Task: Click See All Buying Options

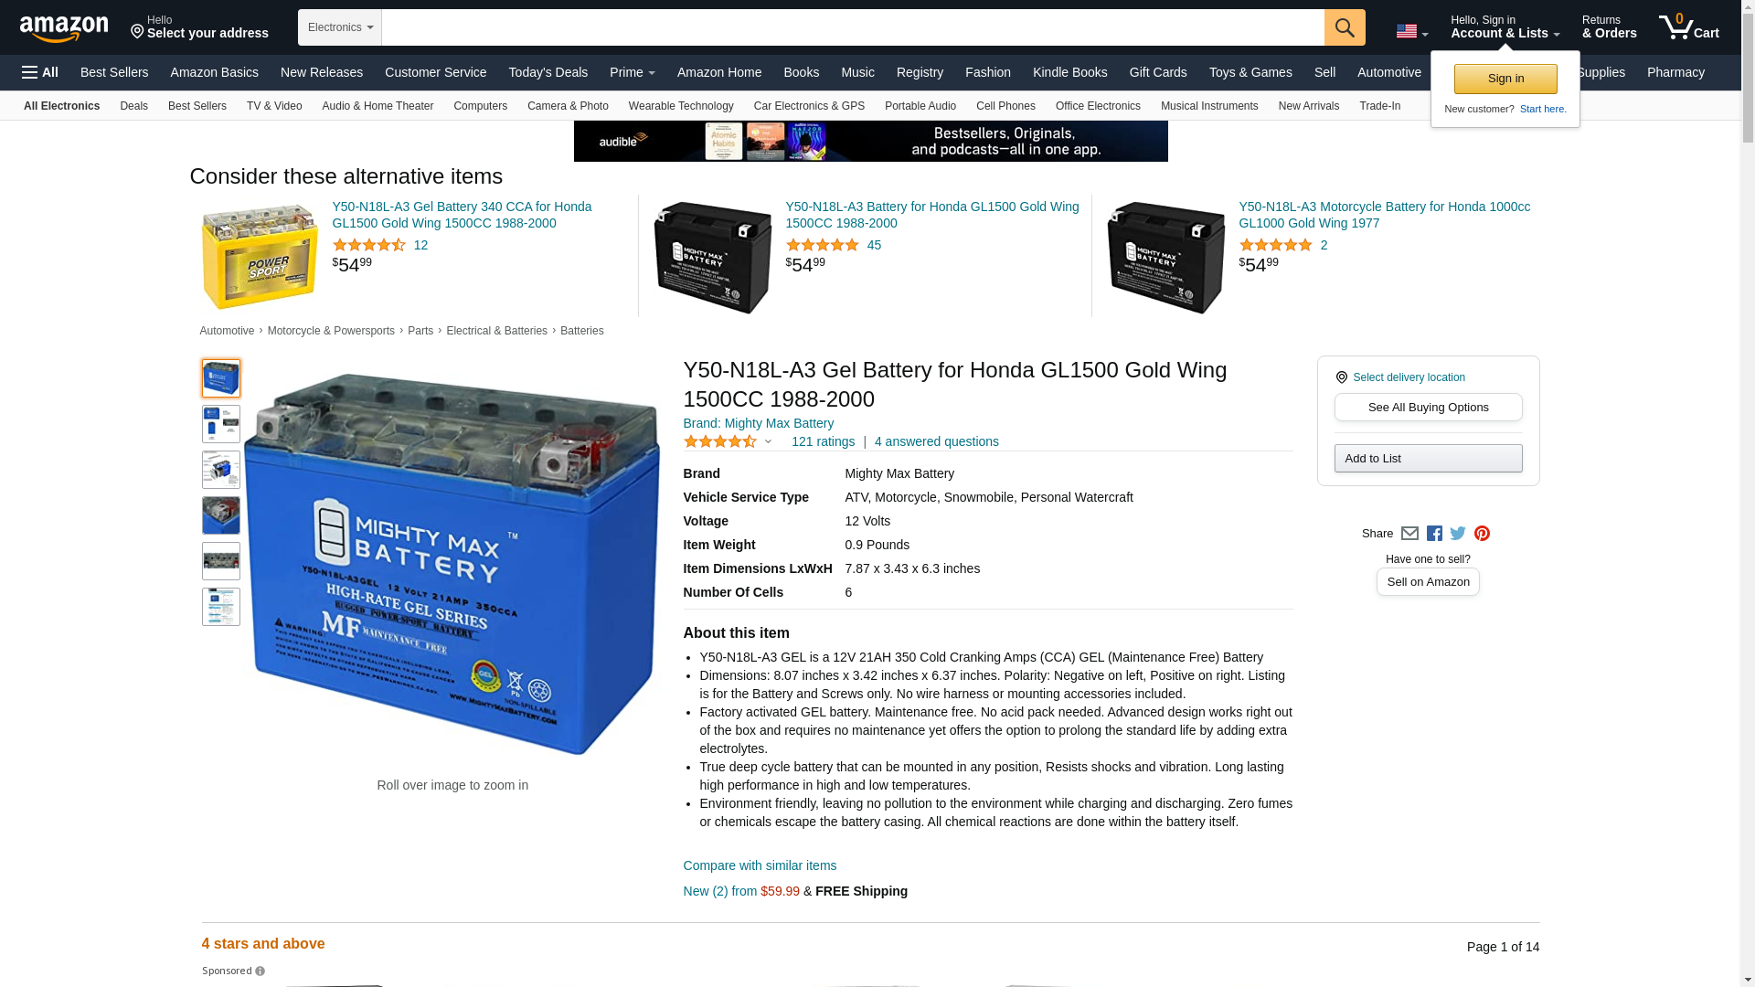Action: [1428, 408]
